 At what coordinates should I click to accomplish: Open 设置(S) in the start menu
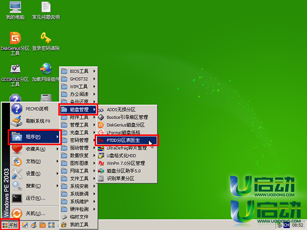point(35,174)
